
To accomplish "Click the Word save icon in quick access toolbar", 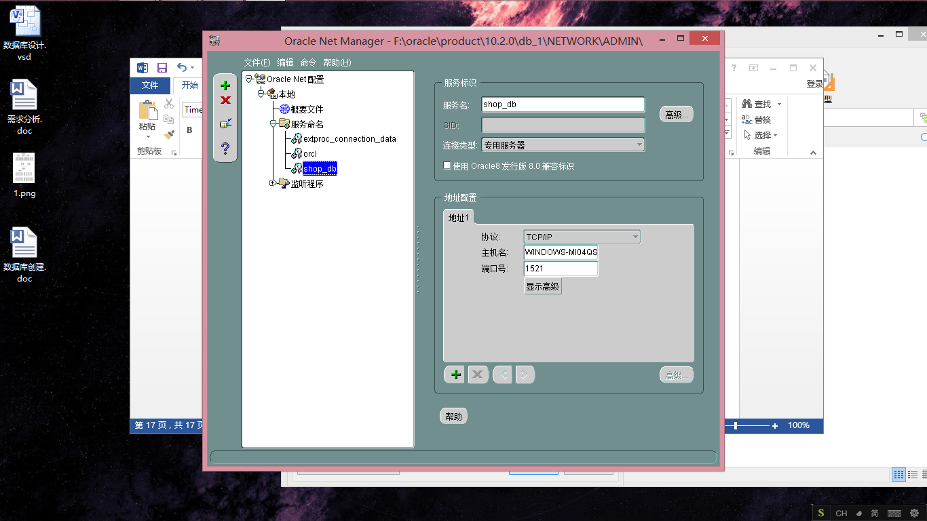I will tap(162, 67).
